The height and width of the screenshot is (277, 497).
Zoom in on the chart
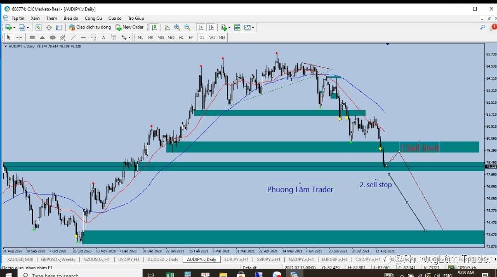click(x=177, y=28)
